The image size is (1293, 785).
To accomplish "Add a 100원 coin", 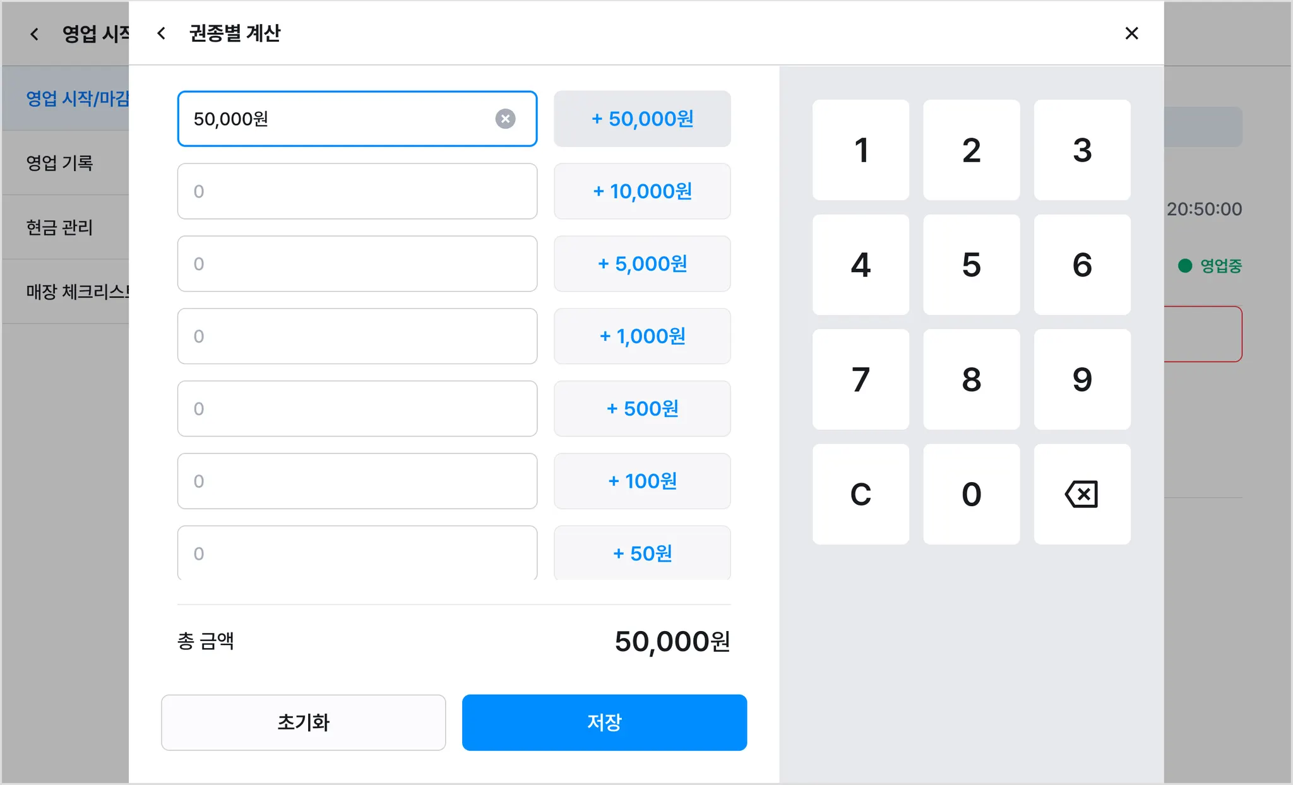I will [x=642, y=481].
